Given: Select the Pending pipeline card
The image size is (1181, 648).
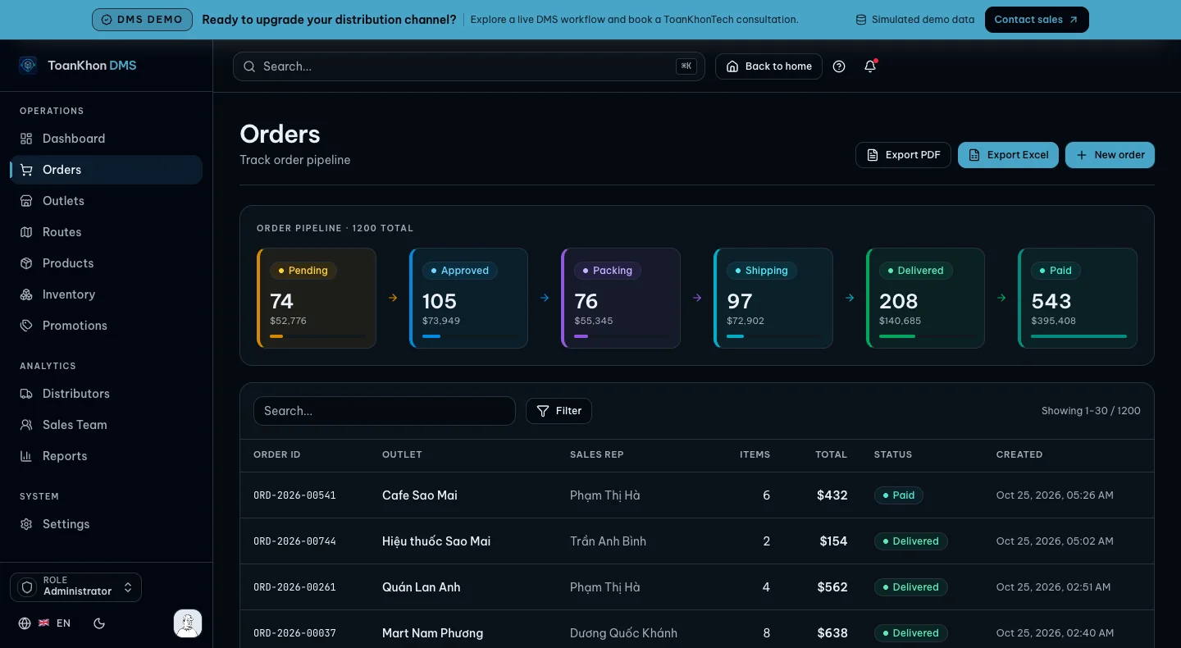Looking at the screenshot, I should tap(317, 298).
